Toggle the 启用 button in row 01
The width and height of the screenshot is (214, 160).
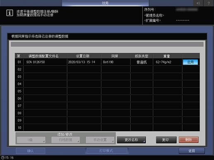coord(190,62)
